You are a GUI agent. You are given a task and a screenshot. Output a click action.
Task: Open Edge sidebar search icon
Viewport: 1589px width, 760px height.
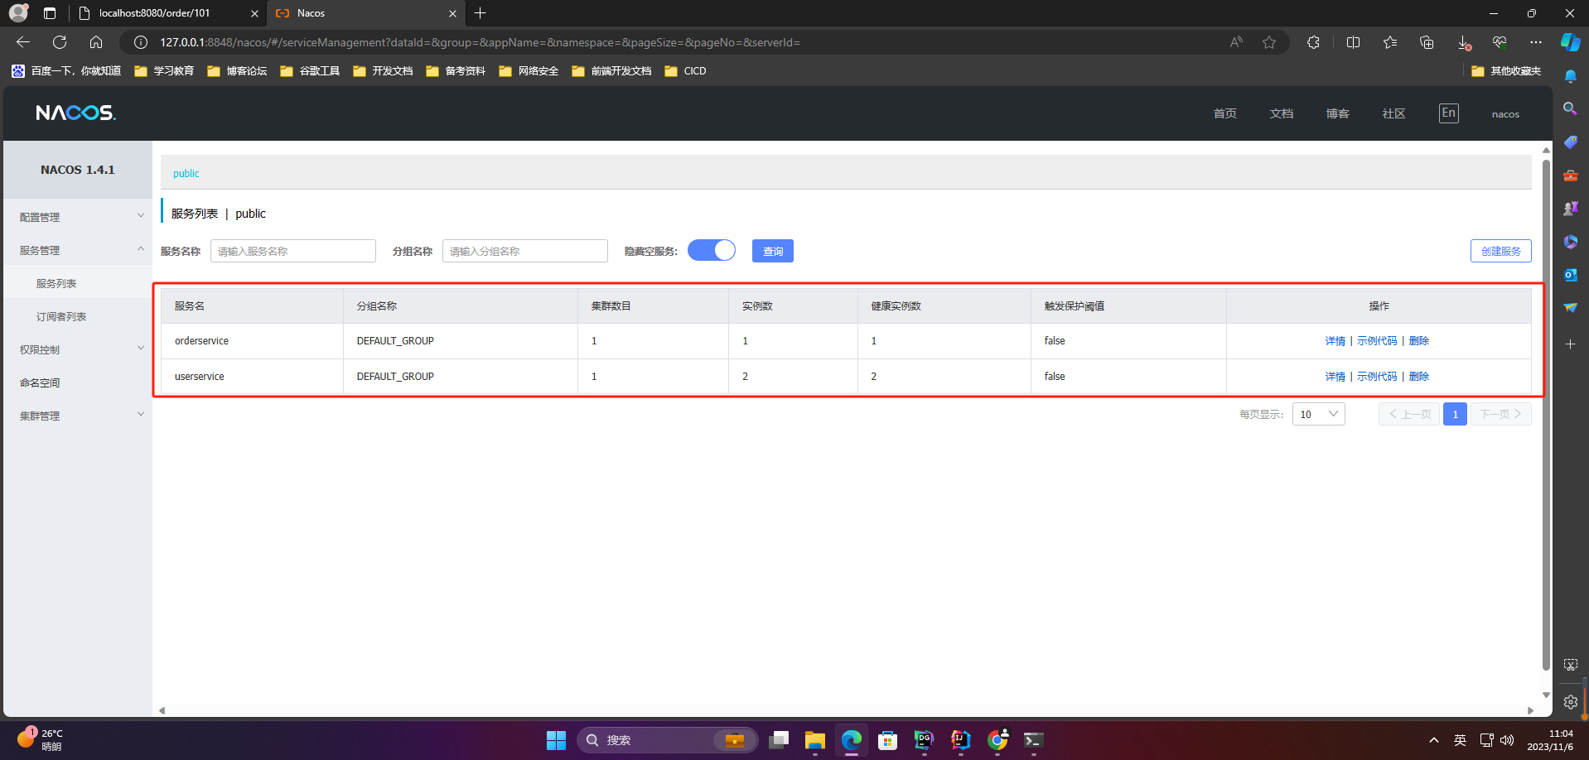click(1570, 108)
